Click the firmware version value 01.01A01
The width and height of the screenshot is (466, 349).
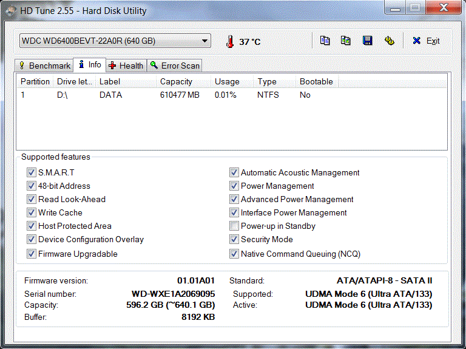tap(196, 280)
